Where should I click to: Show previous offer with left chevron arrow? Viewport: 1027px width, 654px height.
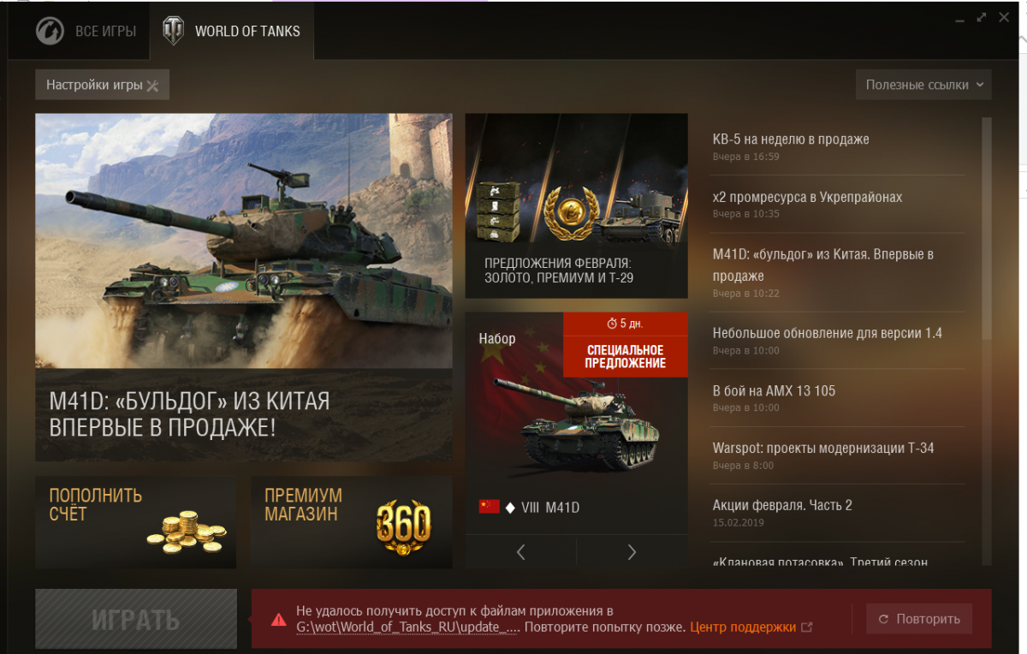pos(521,552)
